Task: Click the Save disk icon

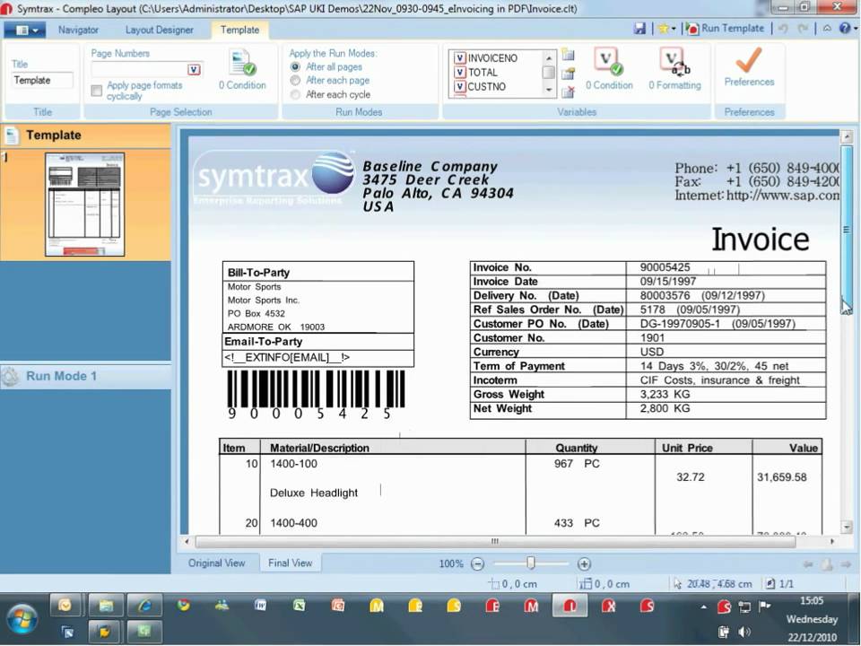Action: 639,29
